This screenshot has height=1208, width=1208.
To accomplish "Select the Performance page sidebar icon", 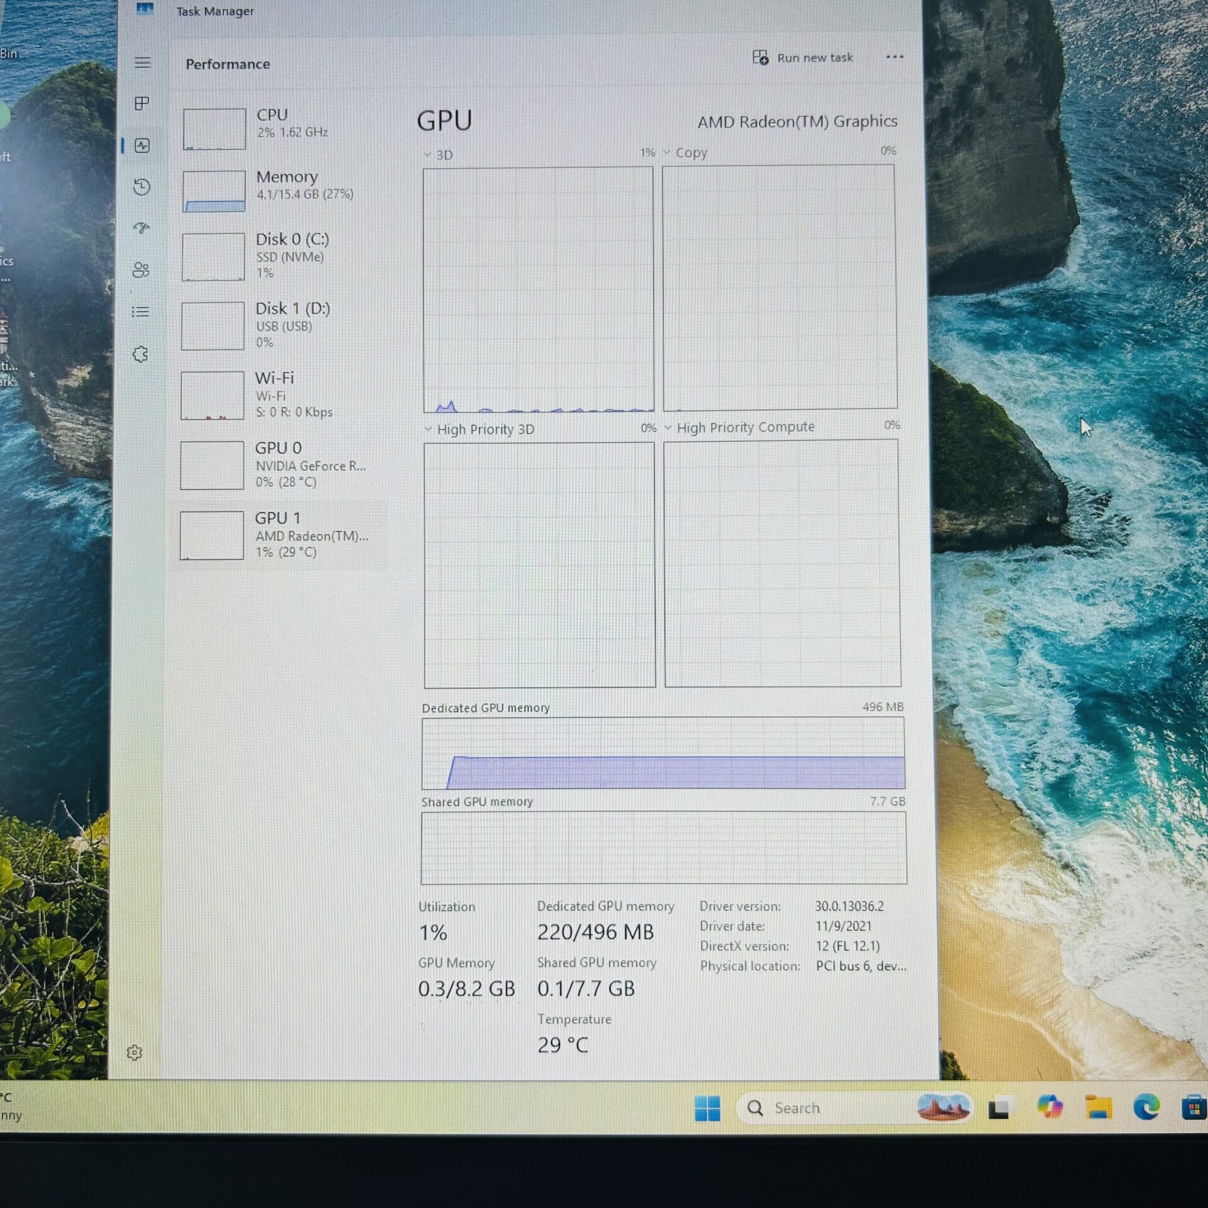I will [x=142, y=145].
